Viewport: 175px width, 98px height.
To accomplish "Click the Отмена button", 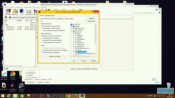I will pyautogui.click(x=83, y=61).
